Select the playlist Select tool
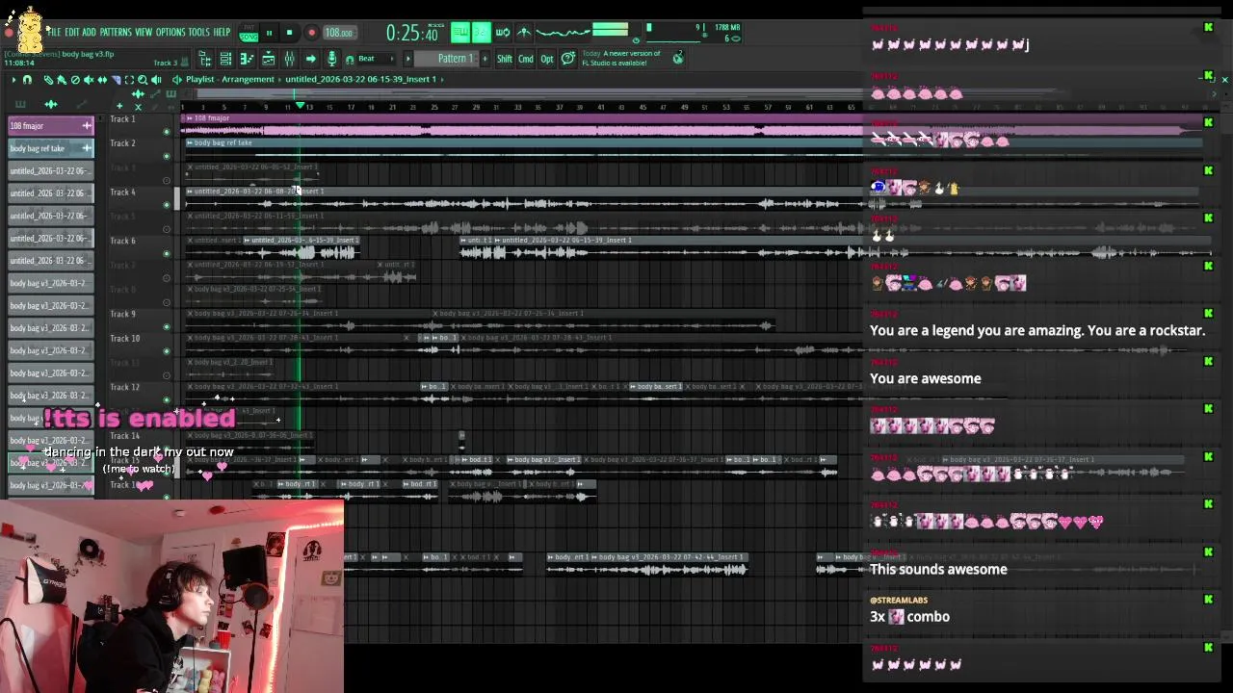This screenshot has width=1233, height=693. 129,80
